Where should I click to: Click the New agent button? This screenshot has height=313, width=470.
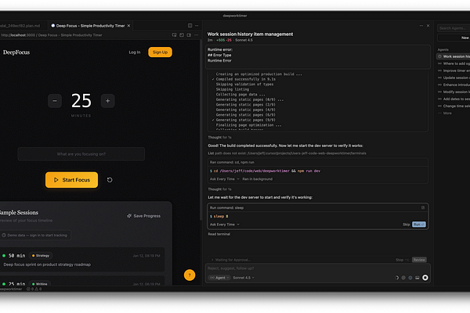tap(454, 38)
